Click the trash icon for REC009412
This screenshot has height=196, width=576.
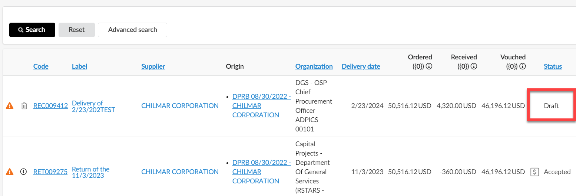(x=24, y=106)
